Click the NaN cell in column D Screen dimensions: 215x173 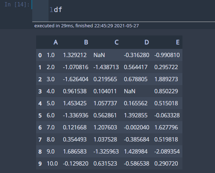coord(130,91)
